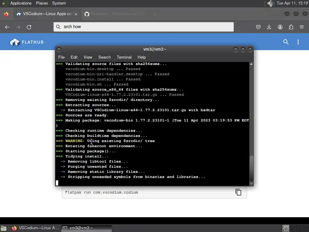Click the volume icon in top panel

pyautogui.click(x=271, y=3)
